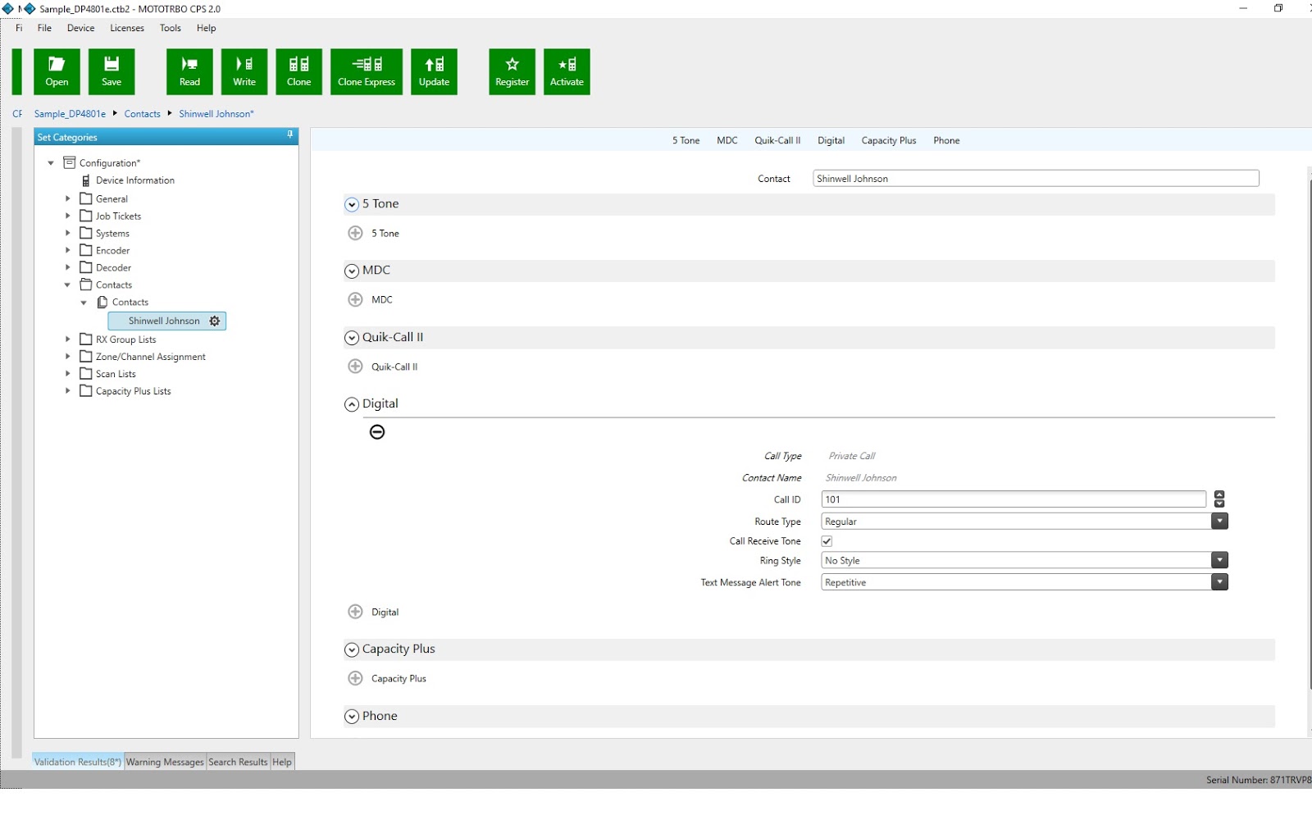Collapse the 5 Tone section

coord(352,204)
